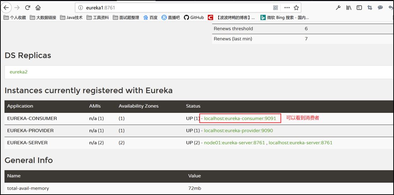Toggle the sidebar panel icon

click(359, 8)
